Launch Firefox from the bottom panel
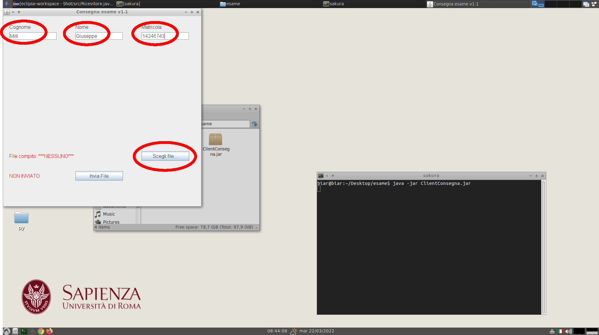The width and height of the screenshot is (599, 335). [x=49, y=331]
